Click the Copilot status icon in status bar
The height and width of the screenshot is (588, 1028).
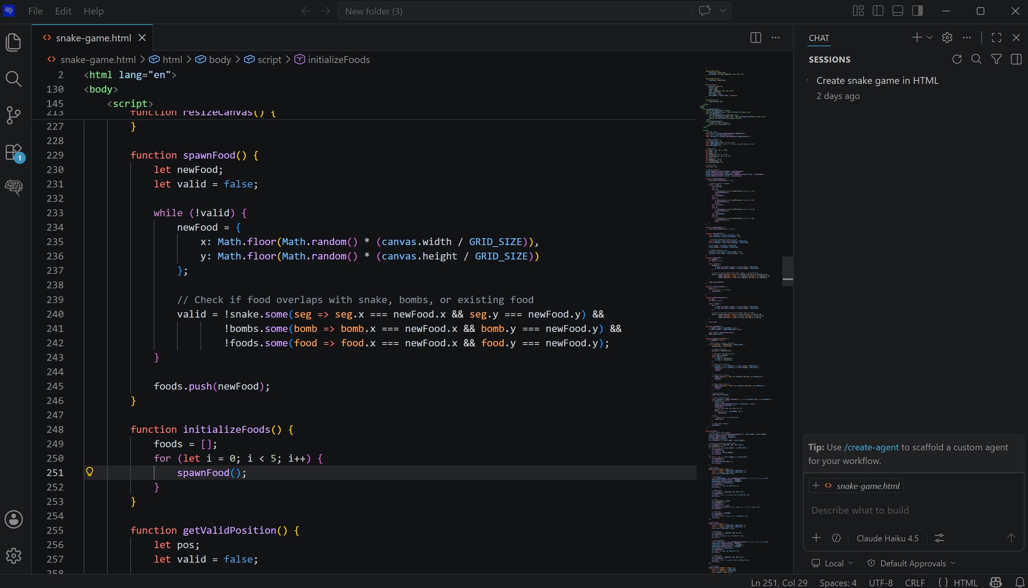coord(996,582)
